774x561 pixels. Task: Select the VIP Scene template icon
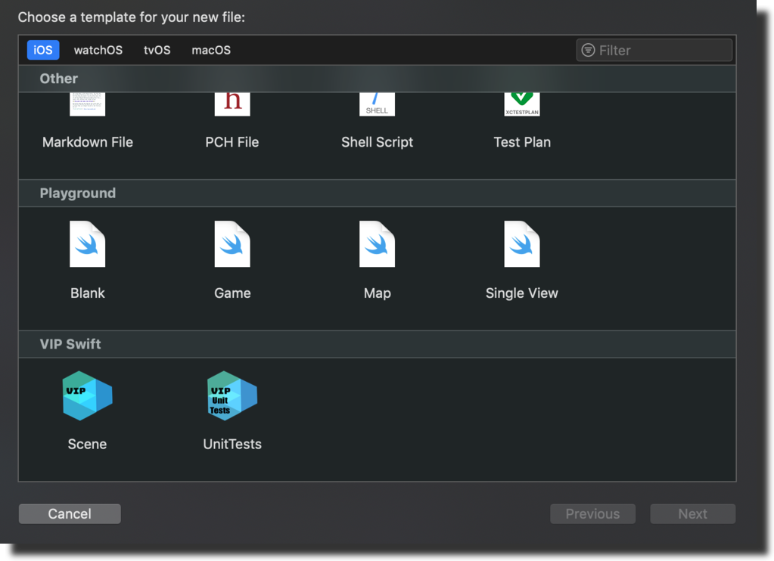tap(87, 395)
